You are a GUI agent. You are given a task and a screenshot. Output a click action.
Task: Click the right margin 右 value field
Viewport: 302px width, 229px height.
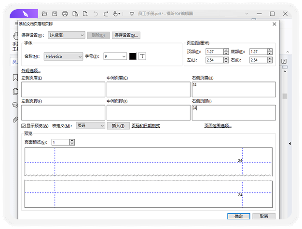[258, 60]
